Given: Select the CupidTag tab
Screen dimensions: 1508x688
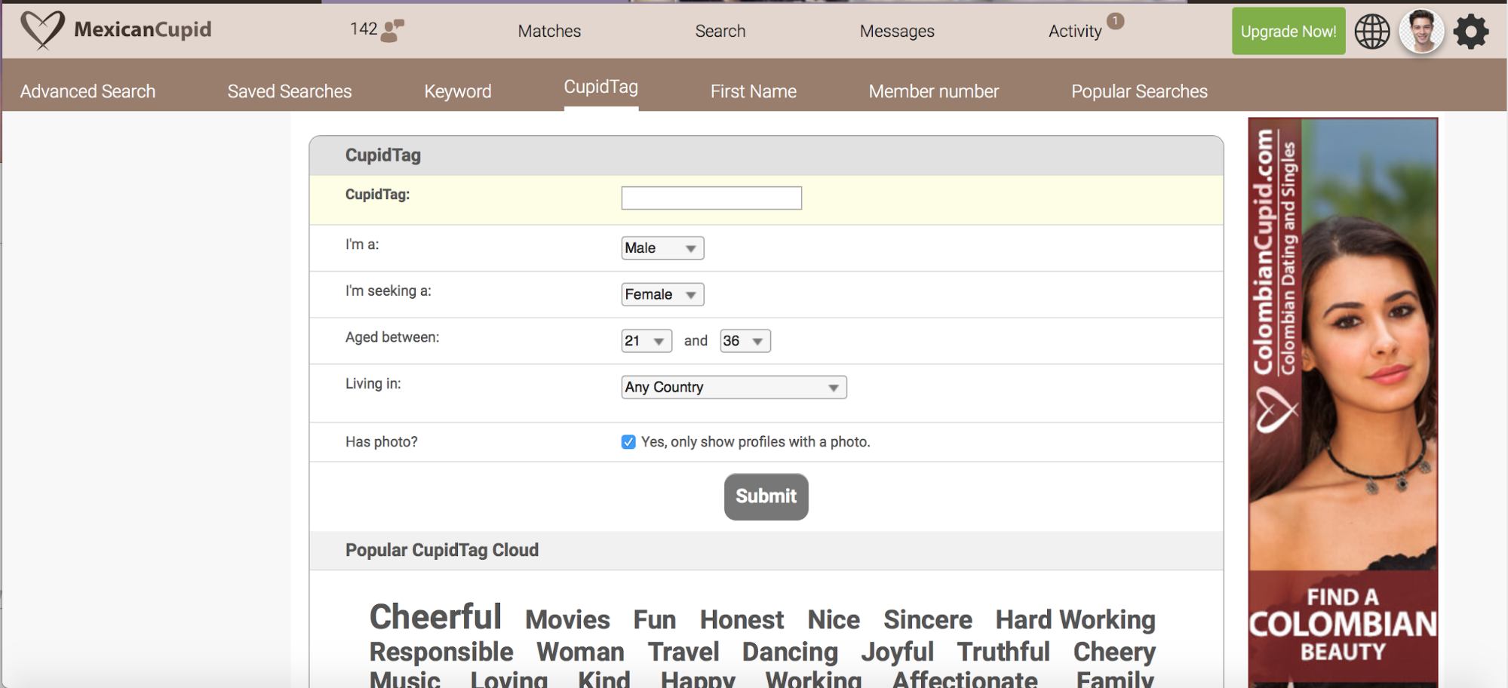Looking at the screenshot, I should [x=601, y=88].
